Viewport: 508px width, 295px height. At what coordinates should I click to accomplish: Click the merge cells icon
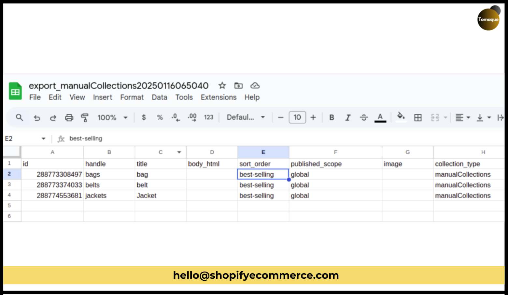(435, 117)
